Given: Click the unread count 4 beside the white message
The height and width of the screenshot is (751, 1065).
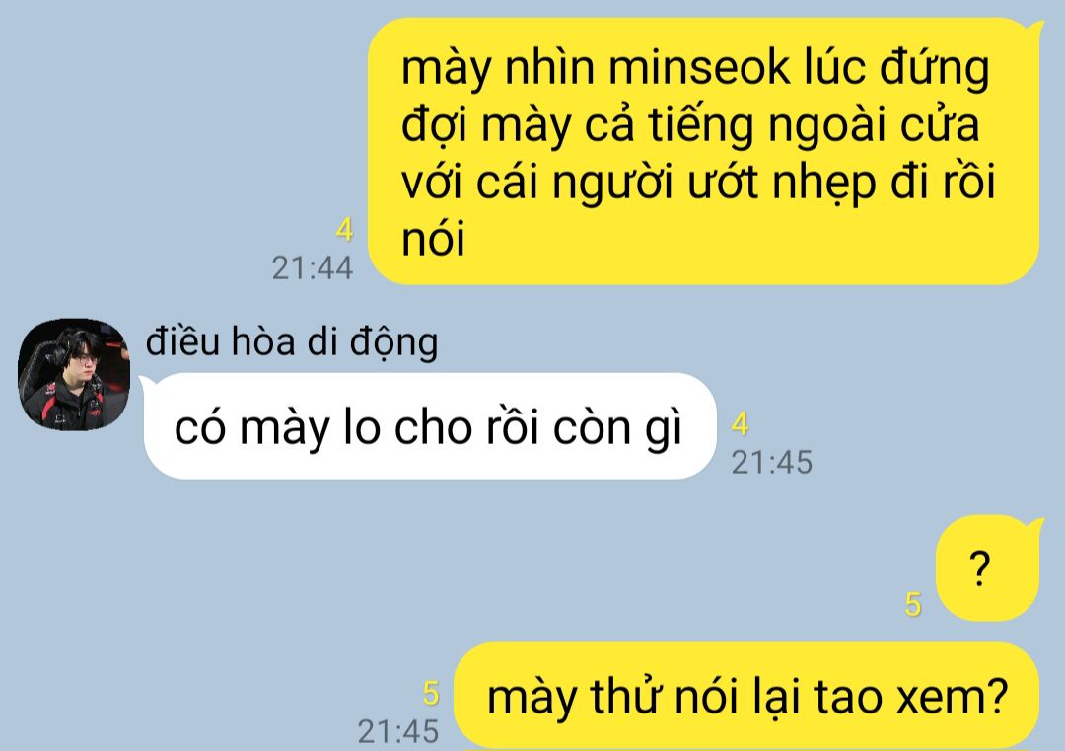Looking at the screenshot, I should pyautogui.click(x=740, y=424).
